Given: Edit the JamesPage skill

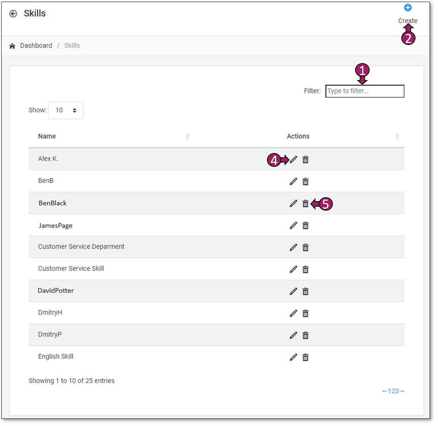Looking at the screenshot, I should click(293, 225).
